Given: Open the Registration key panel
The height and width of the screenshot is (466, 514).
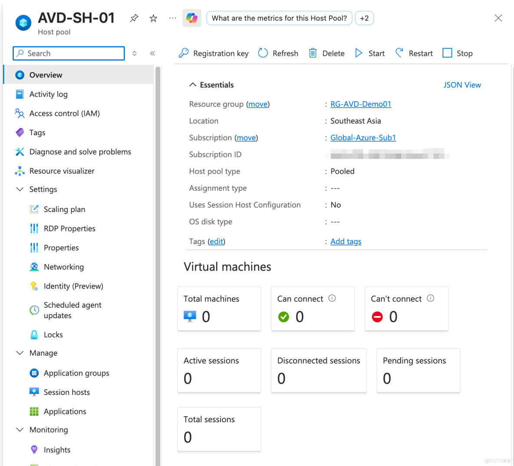Looking at the screenshot, I should pos(213,53).
